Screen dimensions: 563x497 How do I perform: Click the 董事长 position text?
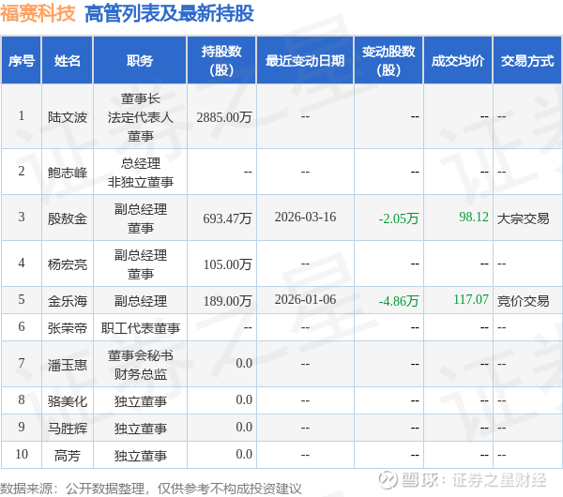click(x=140, y=98)
